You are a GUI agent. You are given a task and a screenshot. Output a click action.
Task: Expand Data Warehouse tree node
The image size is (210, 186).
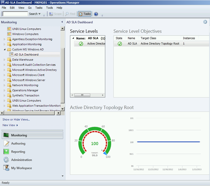tap(4, 60)
